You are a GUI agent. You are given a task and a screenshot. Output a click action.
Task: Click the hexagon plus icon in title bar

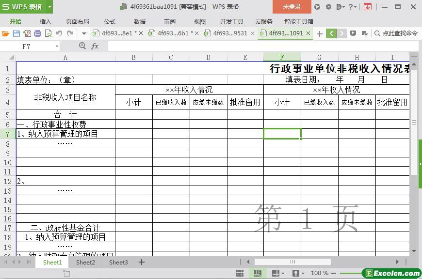tap(328, 7)
